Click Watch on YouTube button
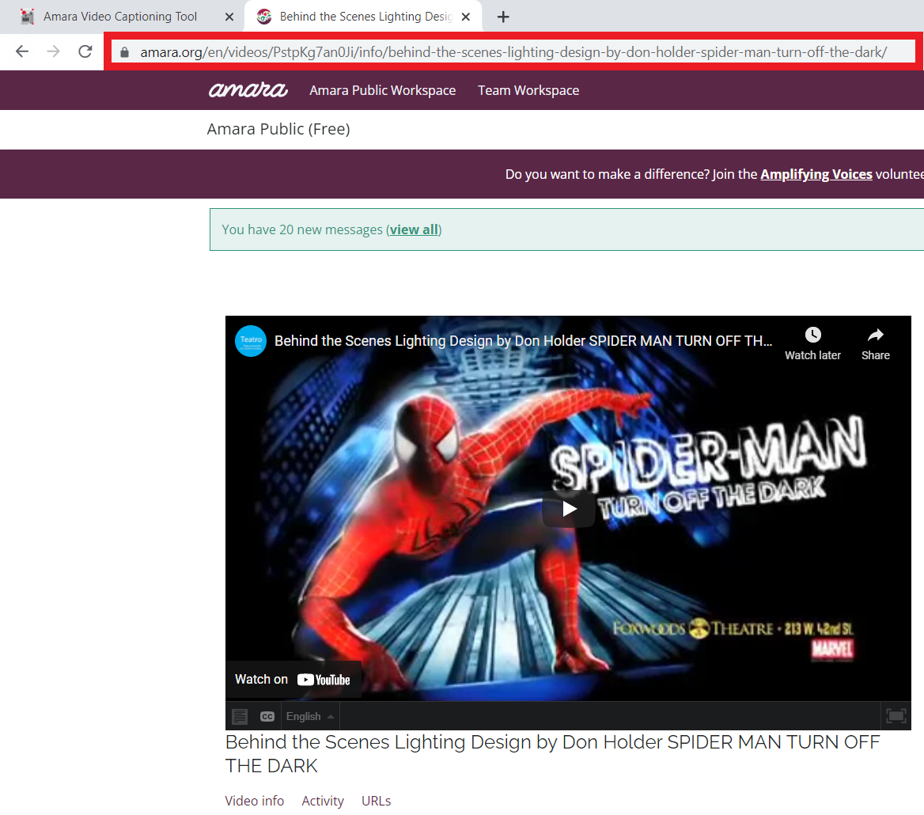This screenshot has width=924, height=815. tap(293, 679)
